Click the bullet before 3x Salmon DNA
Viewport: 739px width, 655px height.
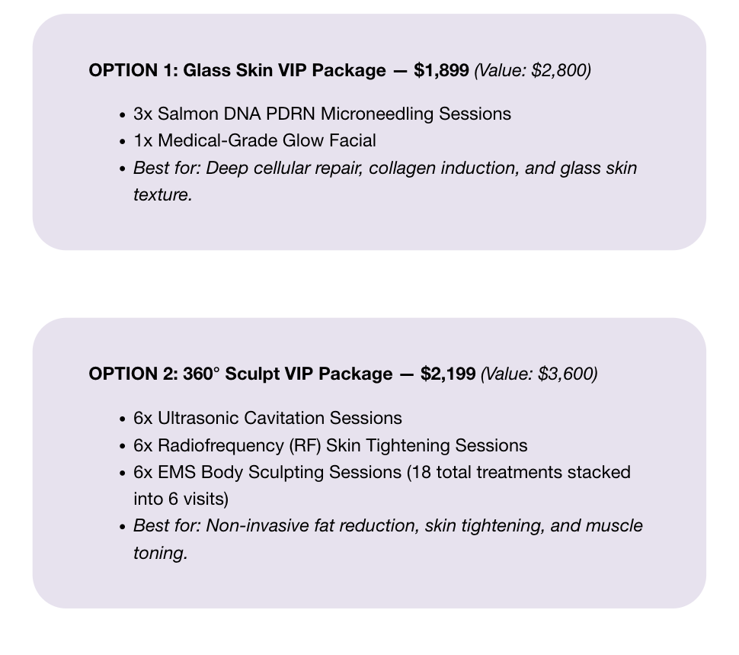click(x=123, y=115)
